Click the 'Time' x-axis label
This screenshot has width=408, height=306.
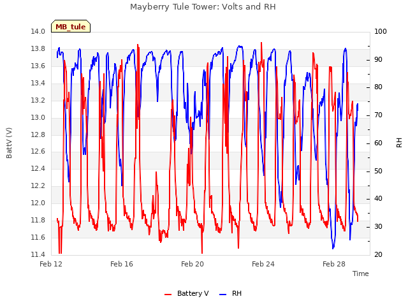[x=360, y=273]
